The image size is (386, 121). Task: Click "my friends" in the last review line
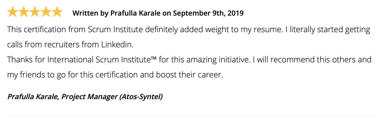coord(26,75)
